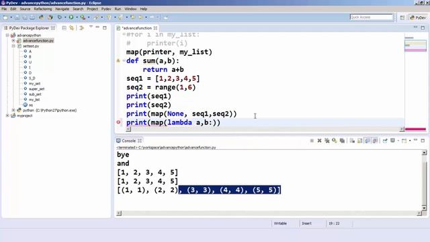Click the Terminate icon in Console toolbar
The width and height of the screenshot is (430, 242).
pyautogui.click(x=312, y=140)
